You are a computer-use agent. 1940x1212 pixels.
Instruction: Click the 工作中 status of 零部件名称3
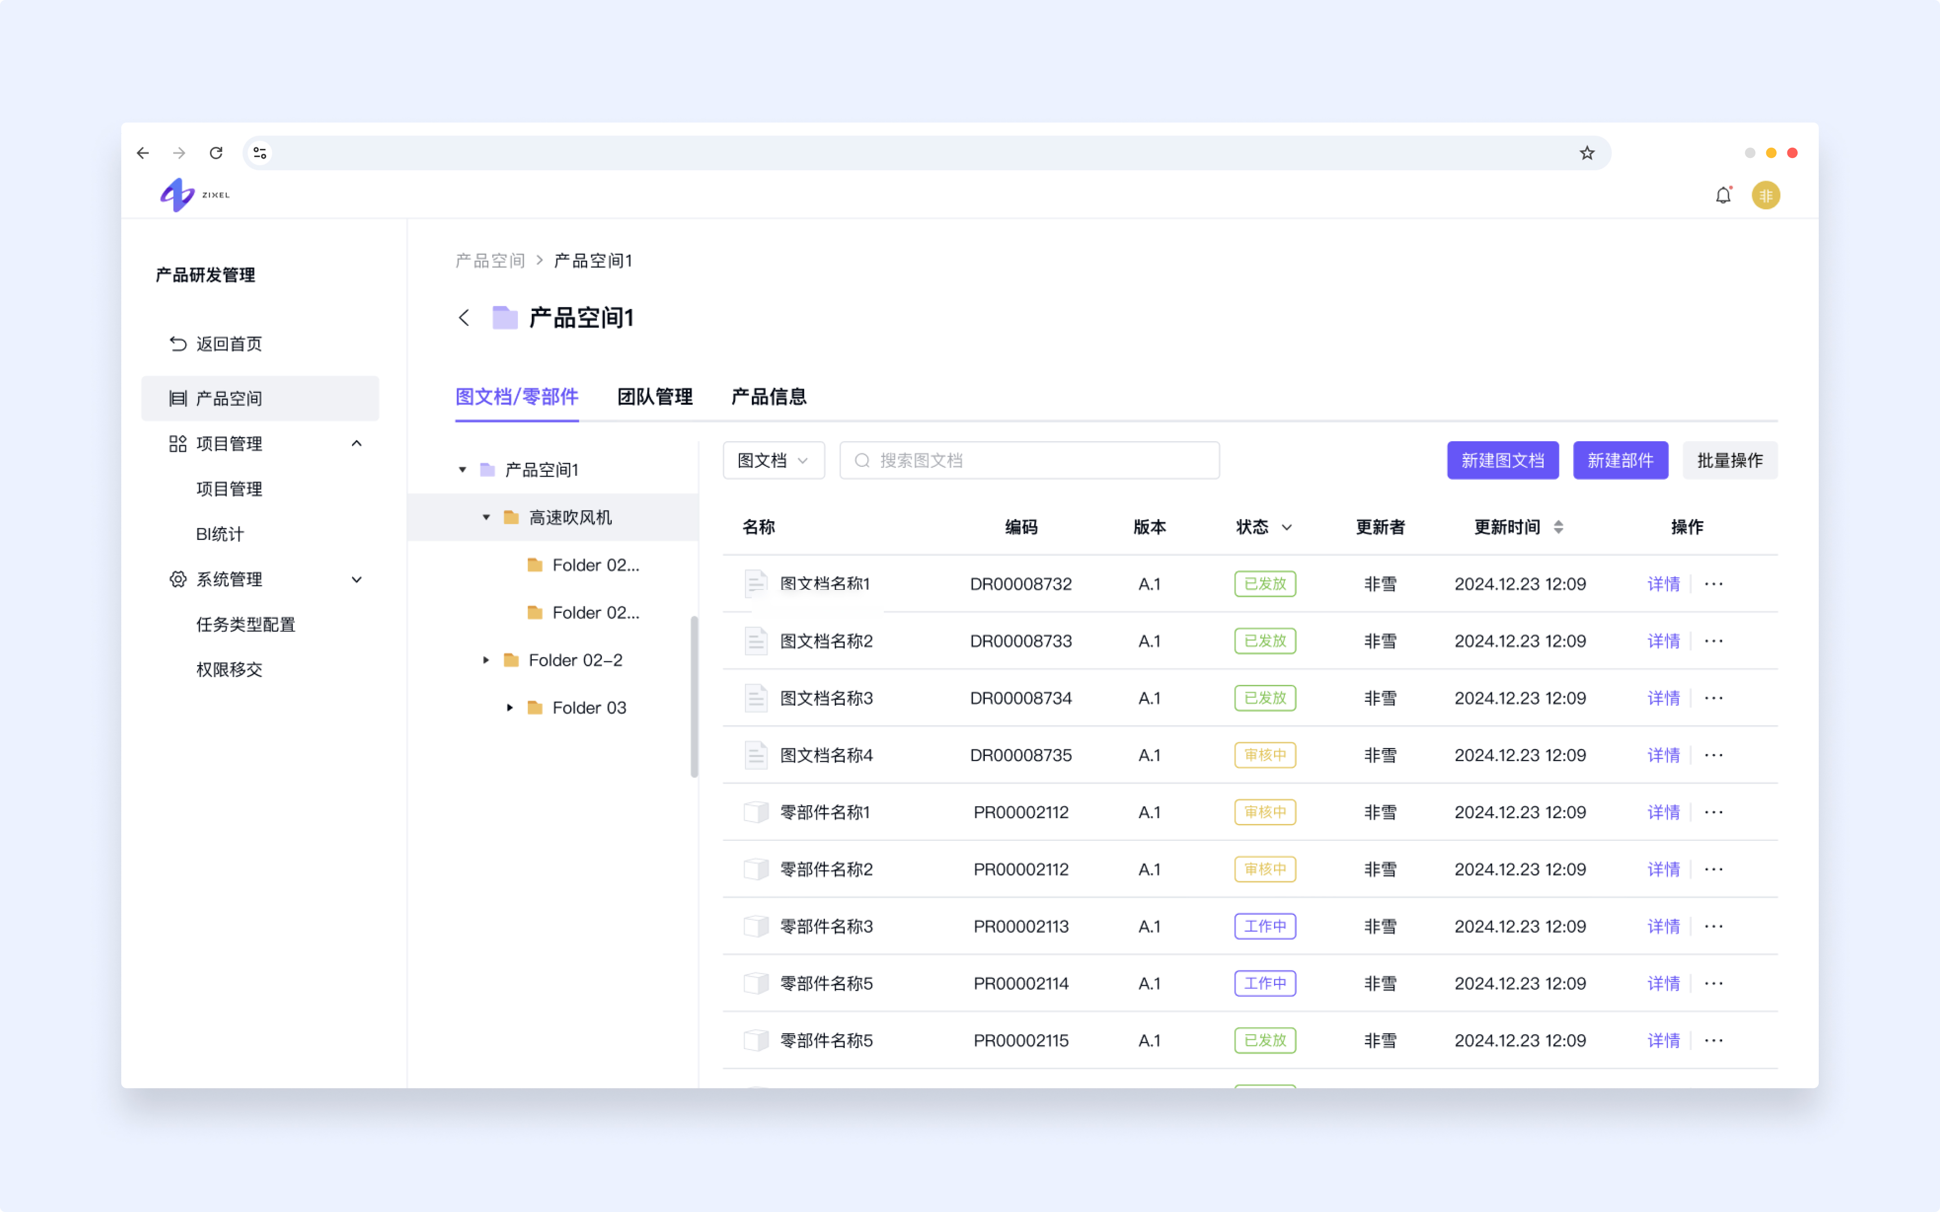click(1265, 927)
